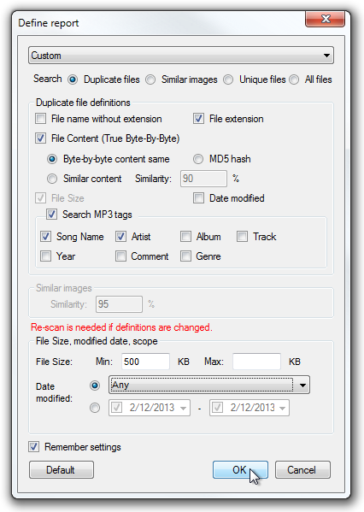The image size is (364, 512).
Task: Choose the Similar content radio option
Action: pos(52,179)
